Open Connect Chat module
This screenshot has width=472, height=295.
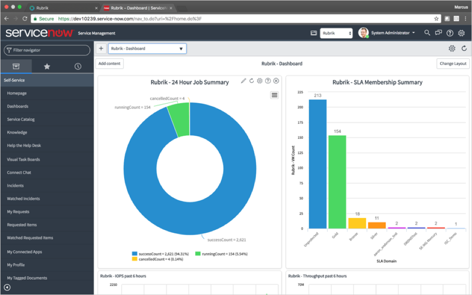click(x=19, y=173)
